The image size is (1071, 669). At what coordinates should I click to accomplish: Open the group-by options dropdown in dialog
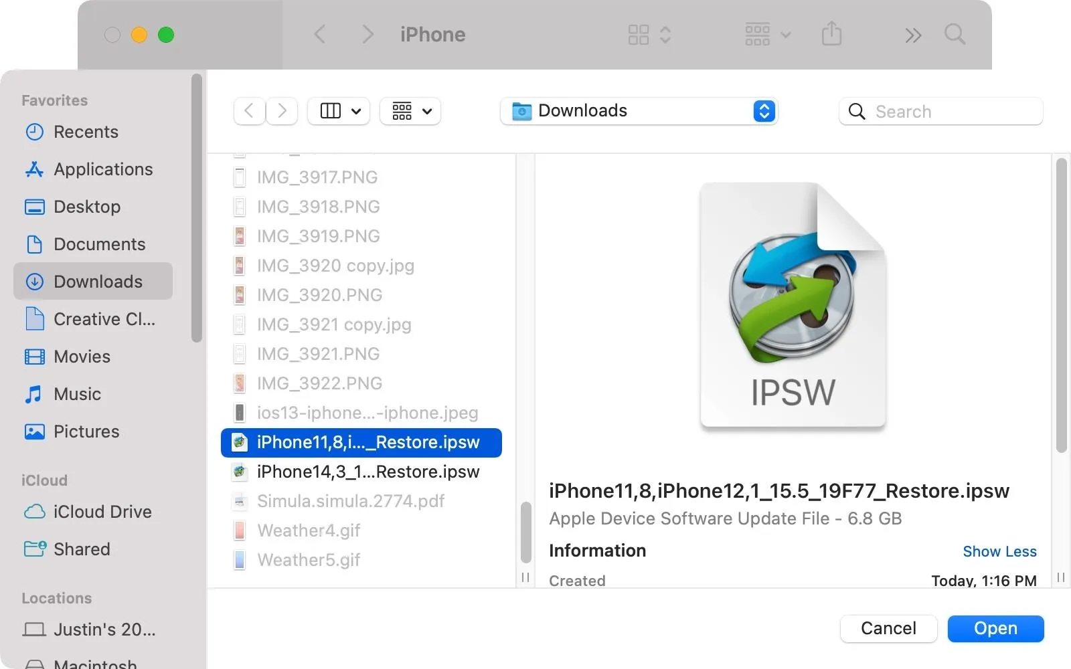click(x=410, y=110)
